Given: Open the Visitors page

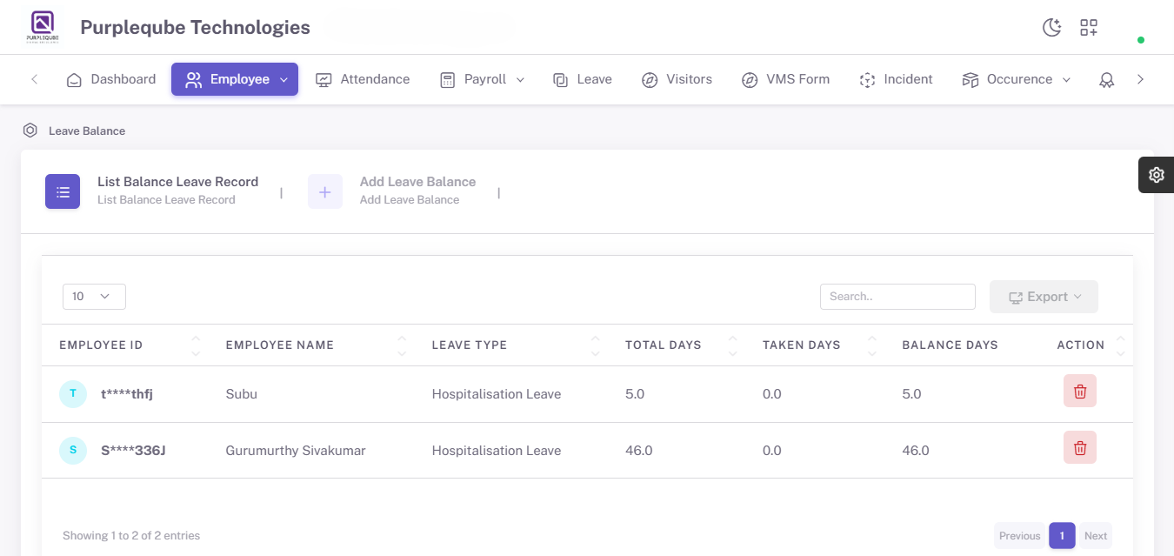Looking at the screenshot, I should click(677, 79).
